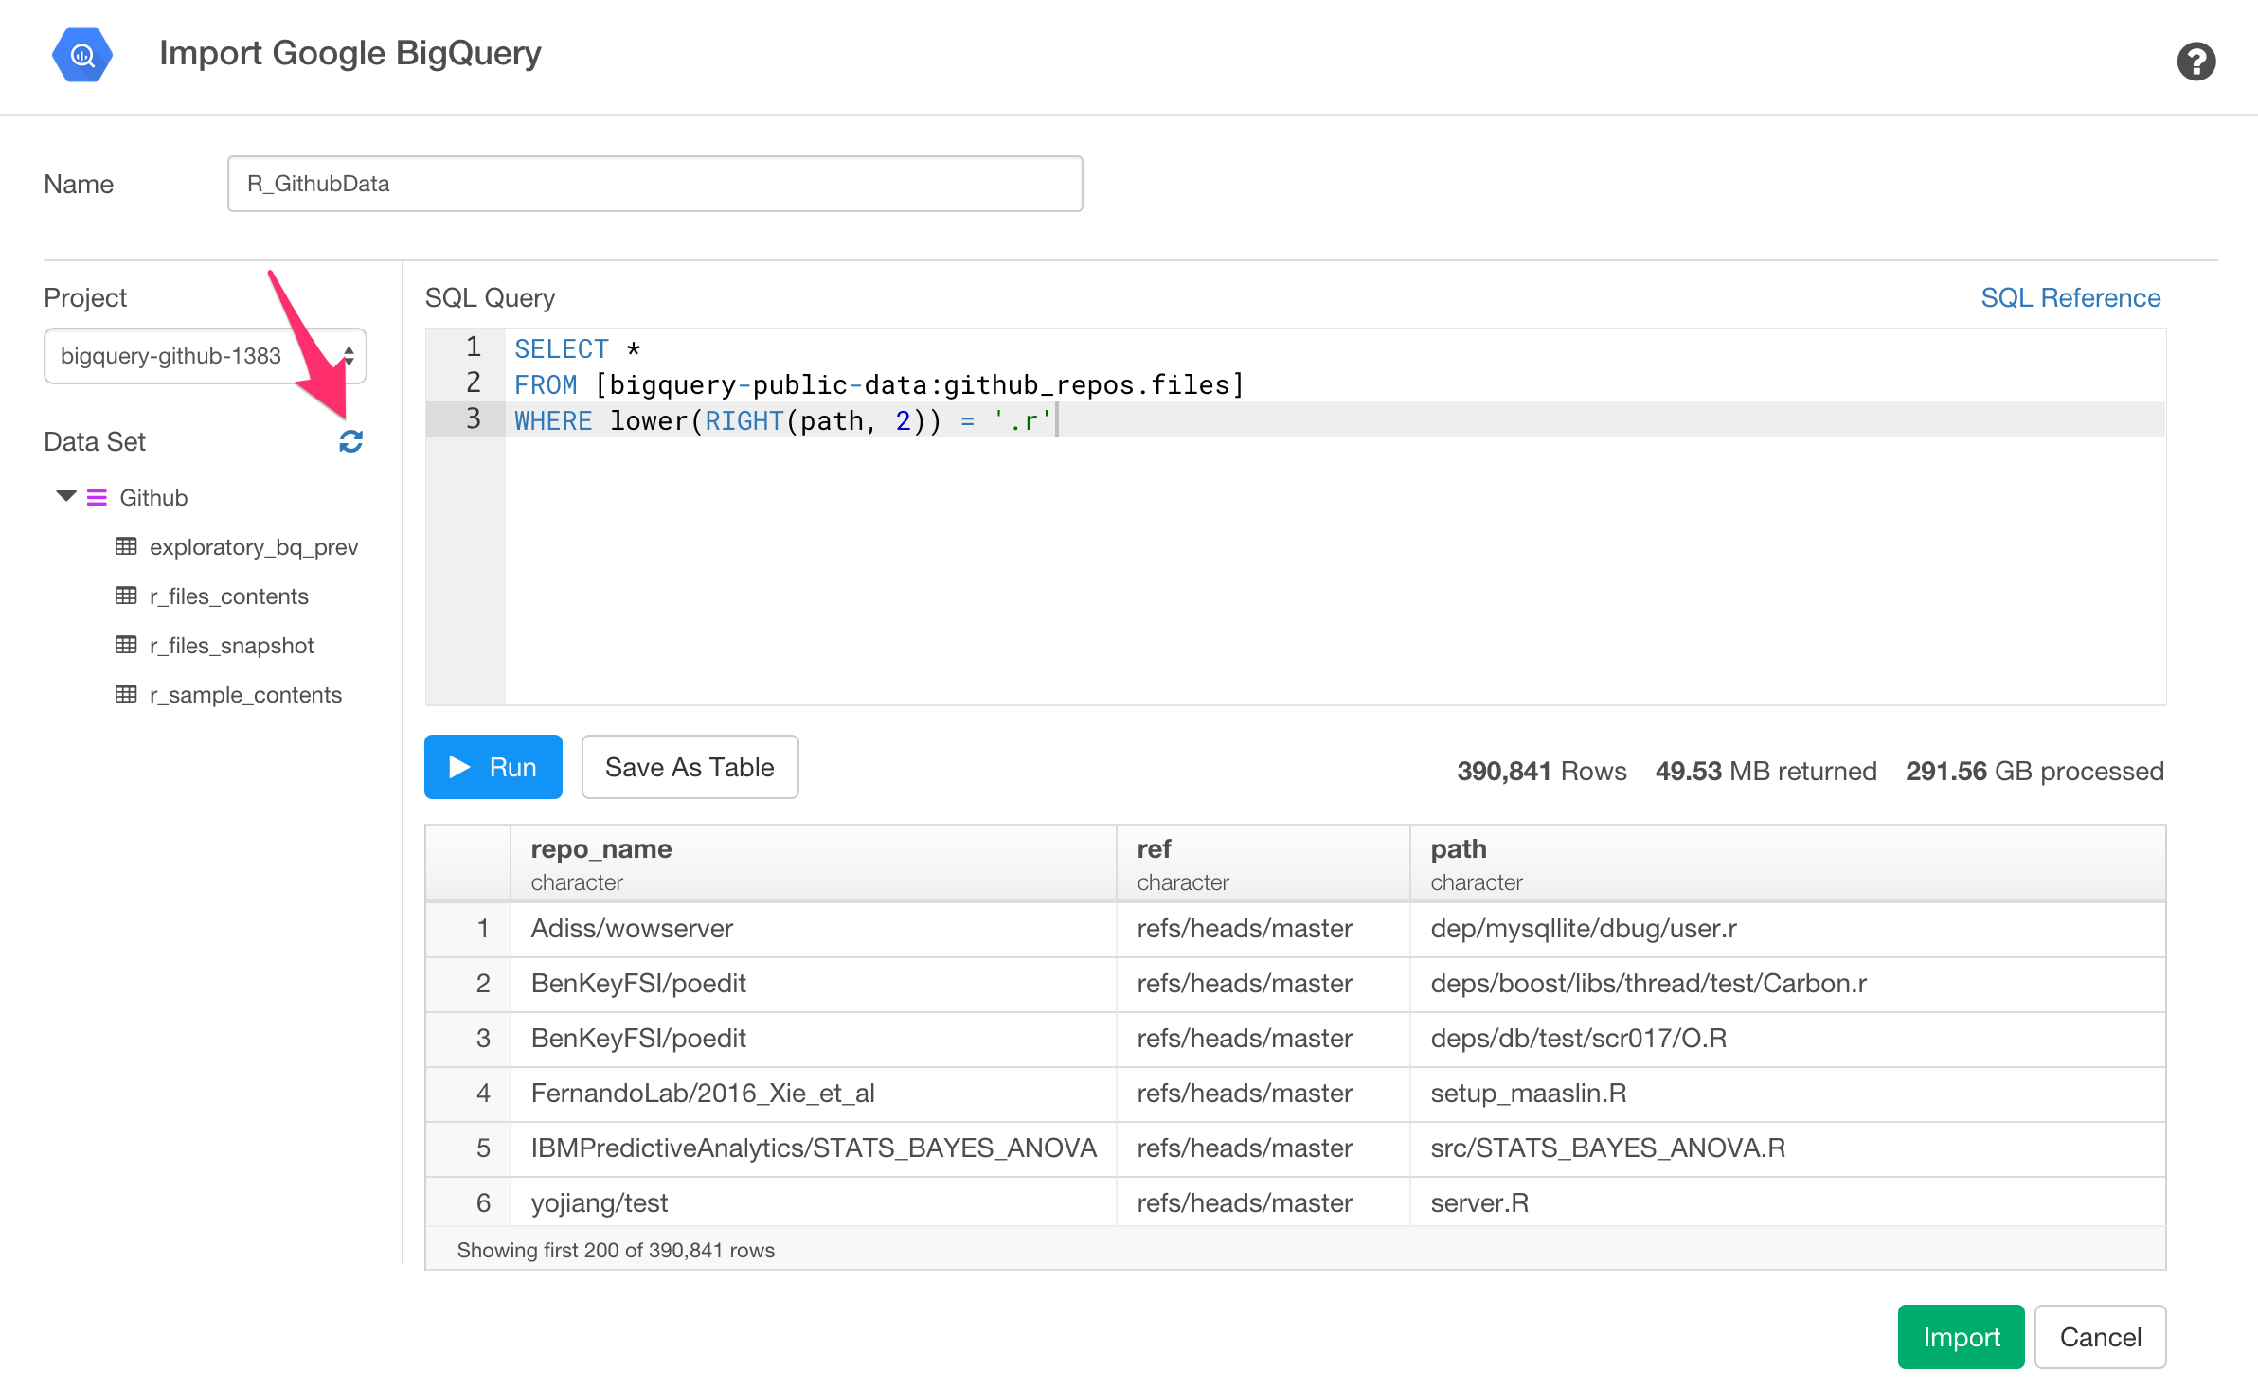This screenshot has height=1388, width=2258.
Task: Click the up-down arrows on the project selector
Action: click(x=348, y=356)
